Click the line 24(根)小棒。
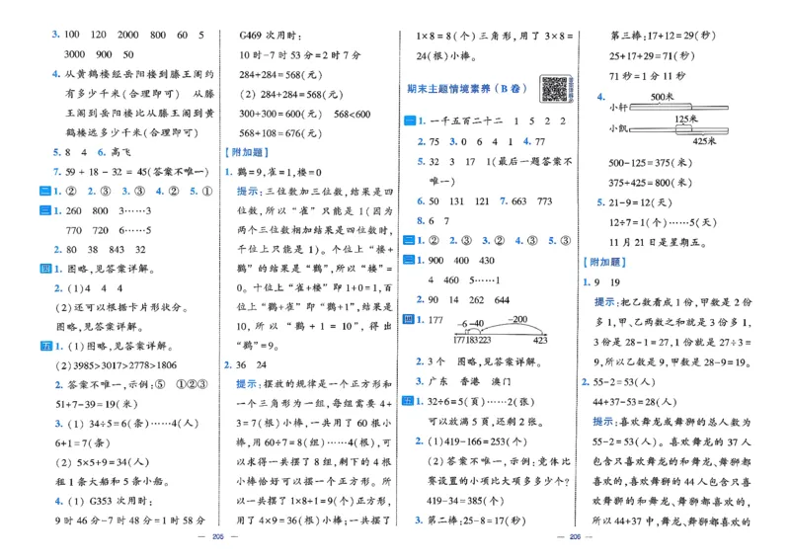Viewport: 790px width, 559px height. point(446,56)
